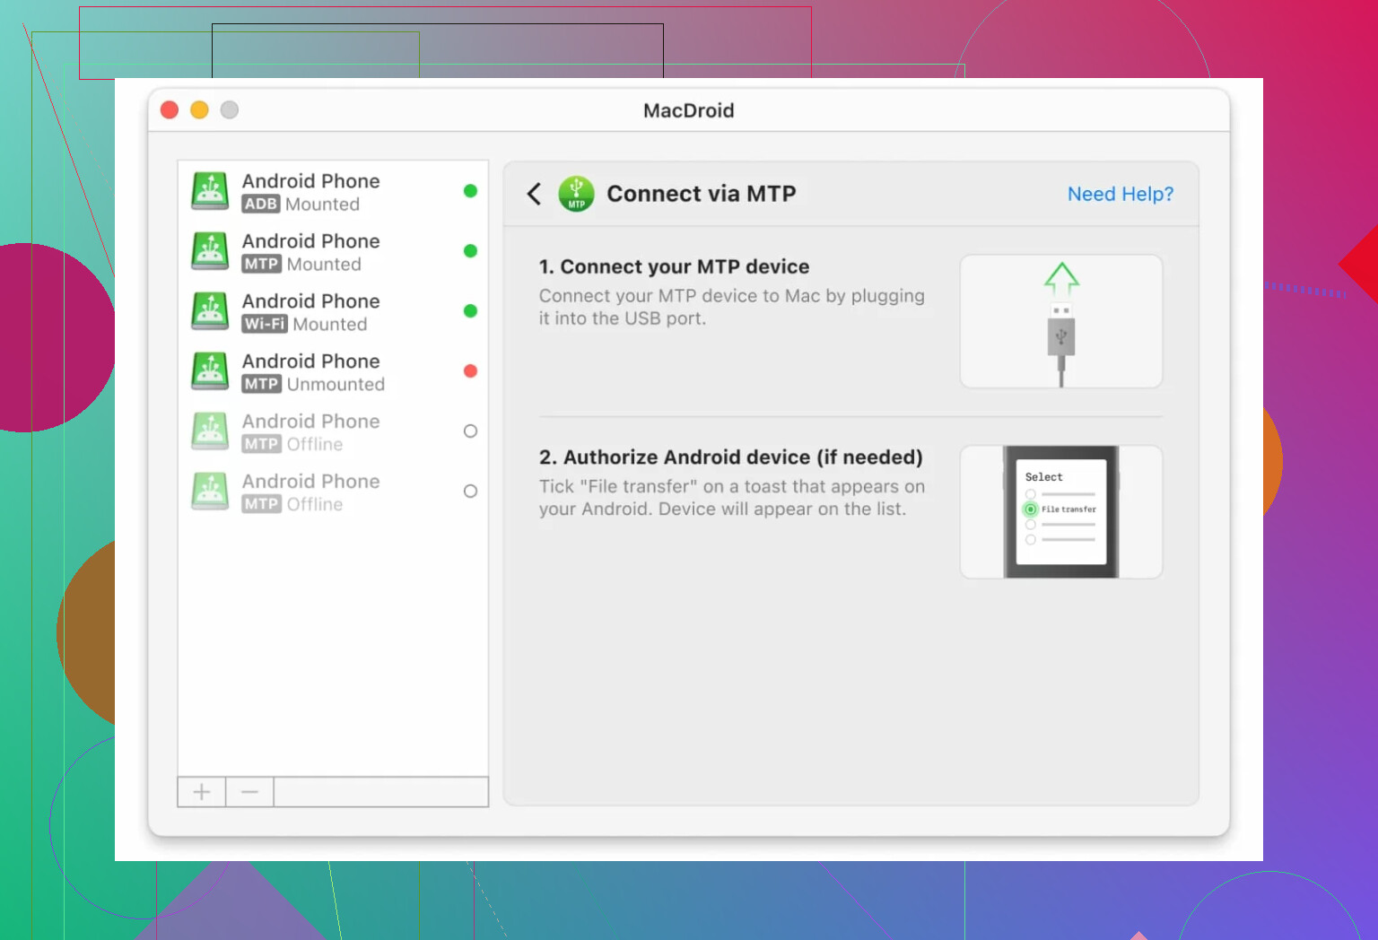The image size is (1378, 940).
Task: Remove a device with the minus button
Action: [249, 792]
